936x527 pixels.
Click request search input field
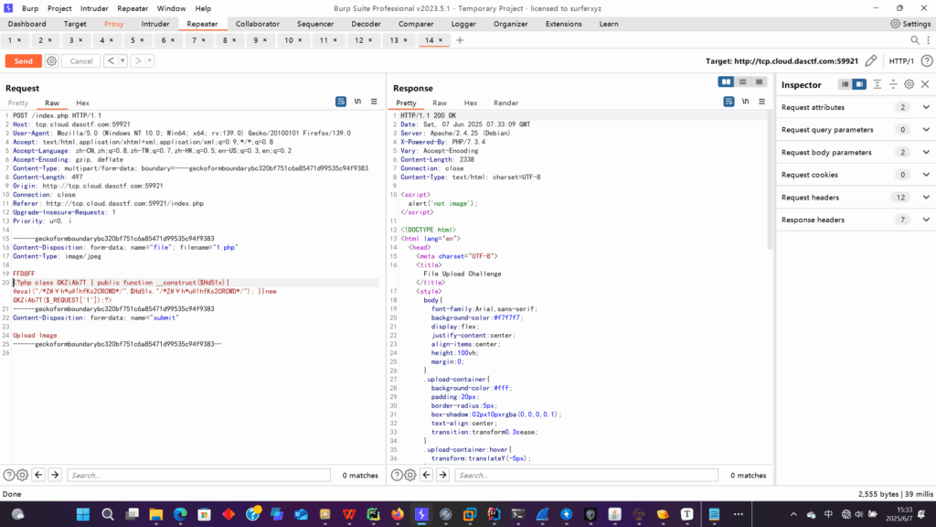coord(198,475)
